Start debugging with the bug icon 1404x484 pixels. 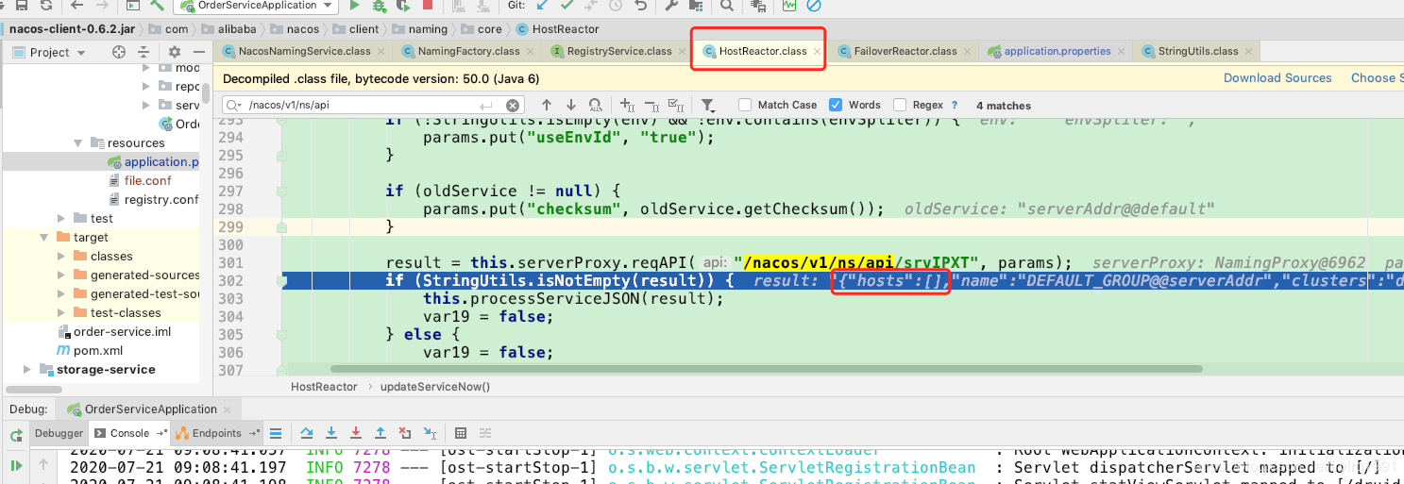point(379,6)
